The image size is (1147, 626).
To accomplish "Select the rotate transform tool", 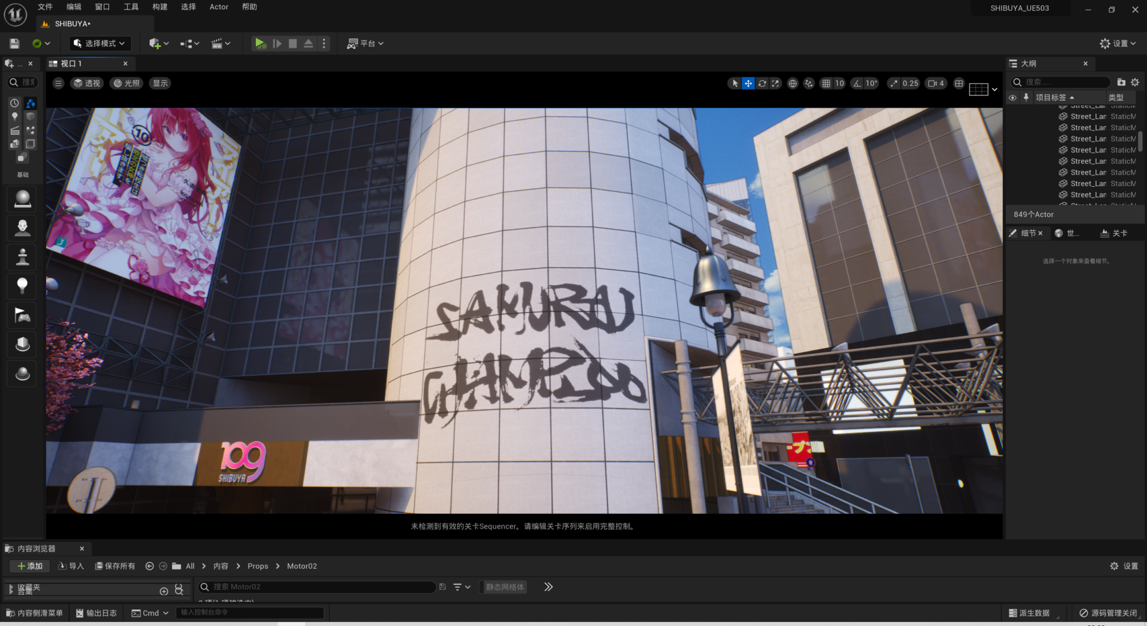I will click(x=762, y=84).
